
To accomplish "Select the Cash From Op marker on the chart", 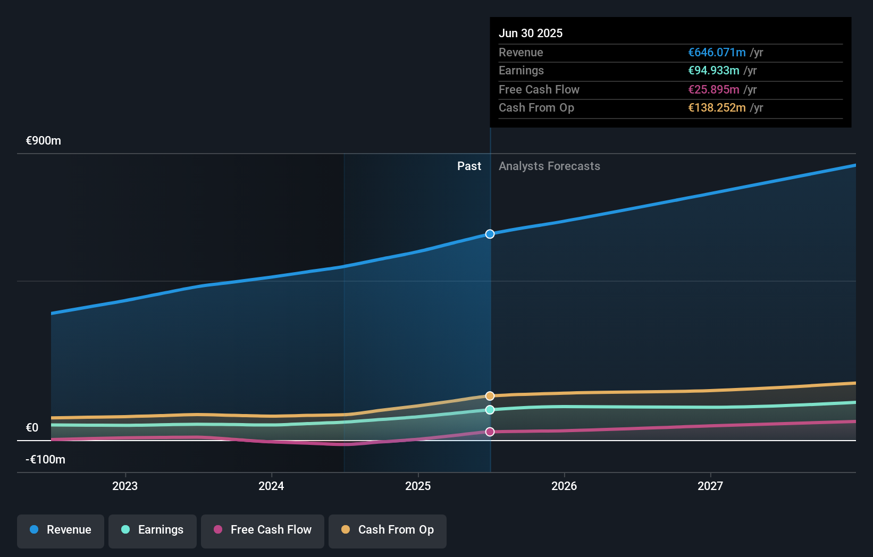I will click(x=490, y=395).
